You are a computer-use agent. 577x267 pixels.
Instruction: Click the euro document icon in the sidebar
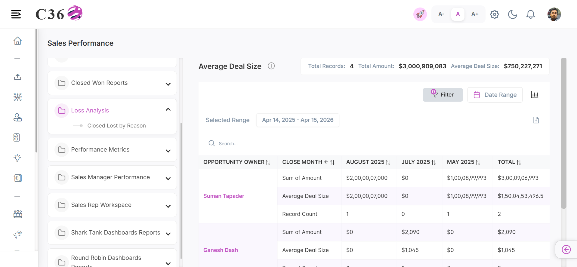click(17, 178)
